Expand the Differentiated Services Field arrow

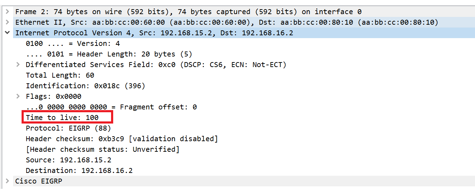(x=18, y=65)
